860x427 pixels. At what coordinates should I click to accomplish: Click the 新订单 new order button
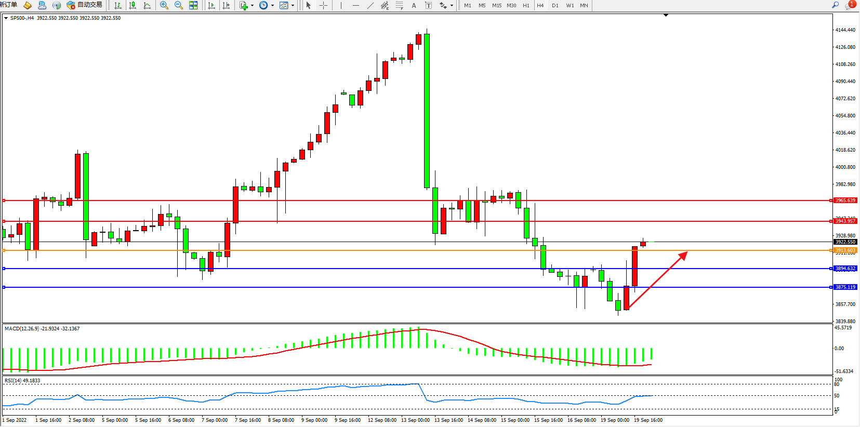[x=9, y=5]
